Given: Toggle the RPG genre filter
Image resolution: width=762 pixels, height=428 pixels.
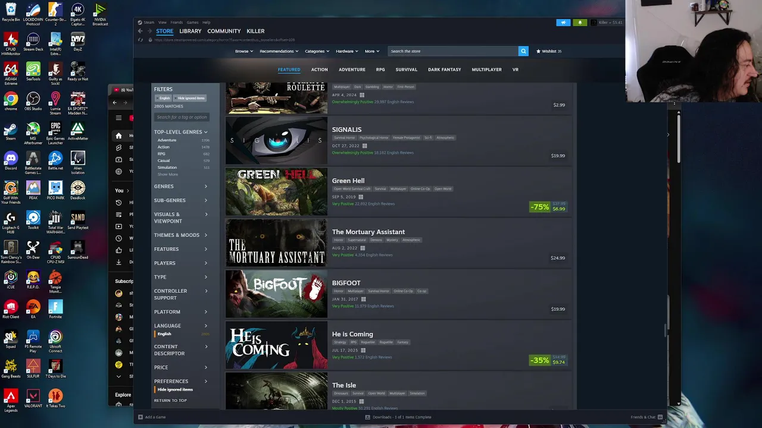Looking at the screenshot, I should tap(161, 154).
